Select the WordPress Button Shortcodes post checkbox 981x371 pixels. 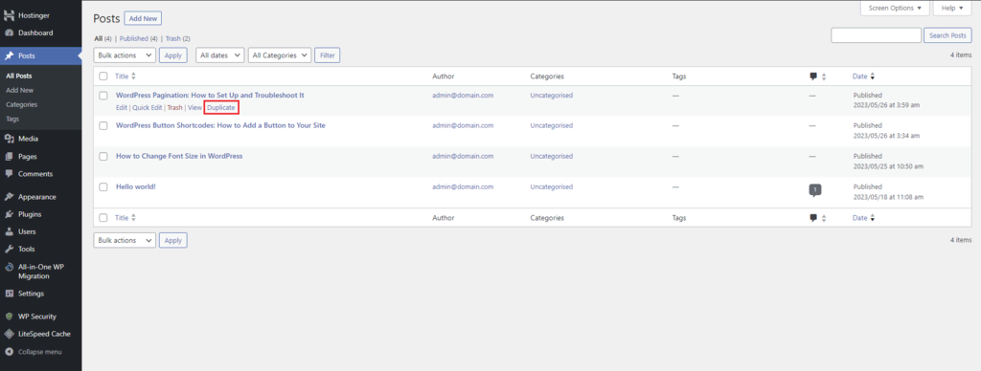(x=103, y=125)
